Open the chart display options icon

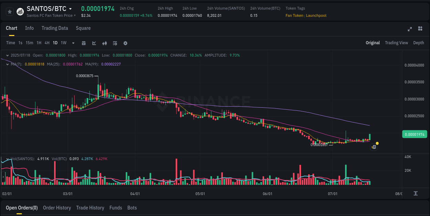115,43
